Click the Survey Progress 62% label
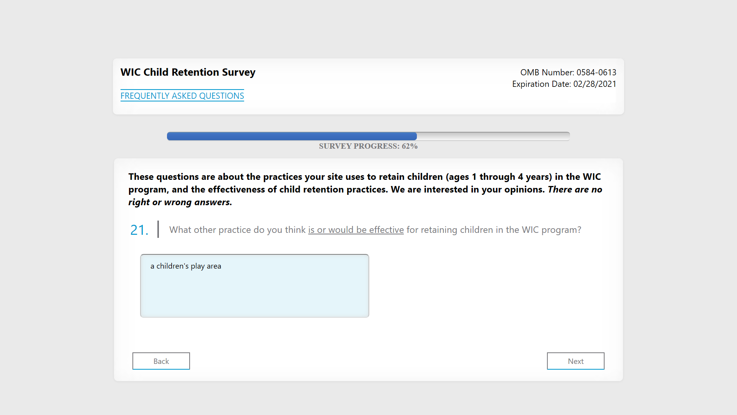Screen dimensions: 737x415 coord(368,146)
